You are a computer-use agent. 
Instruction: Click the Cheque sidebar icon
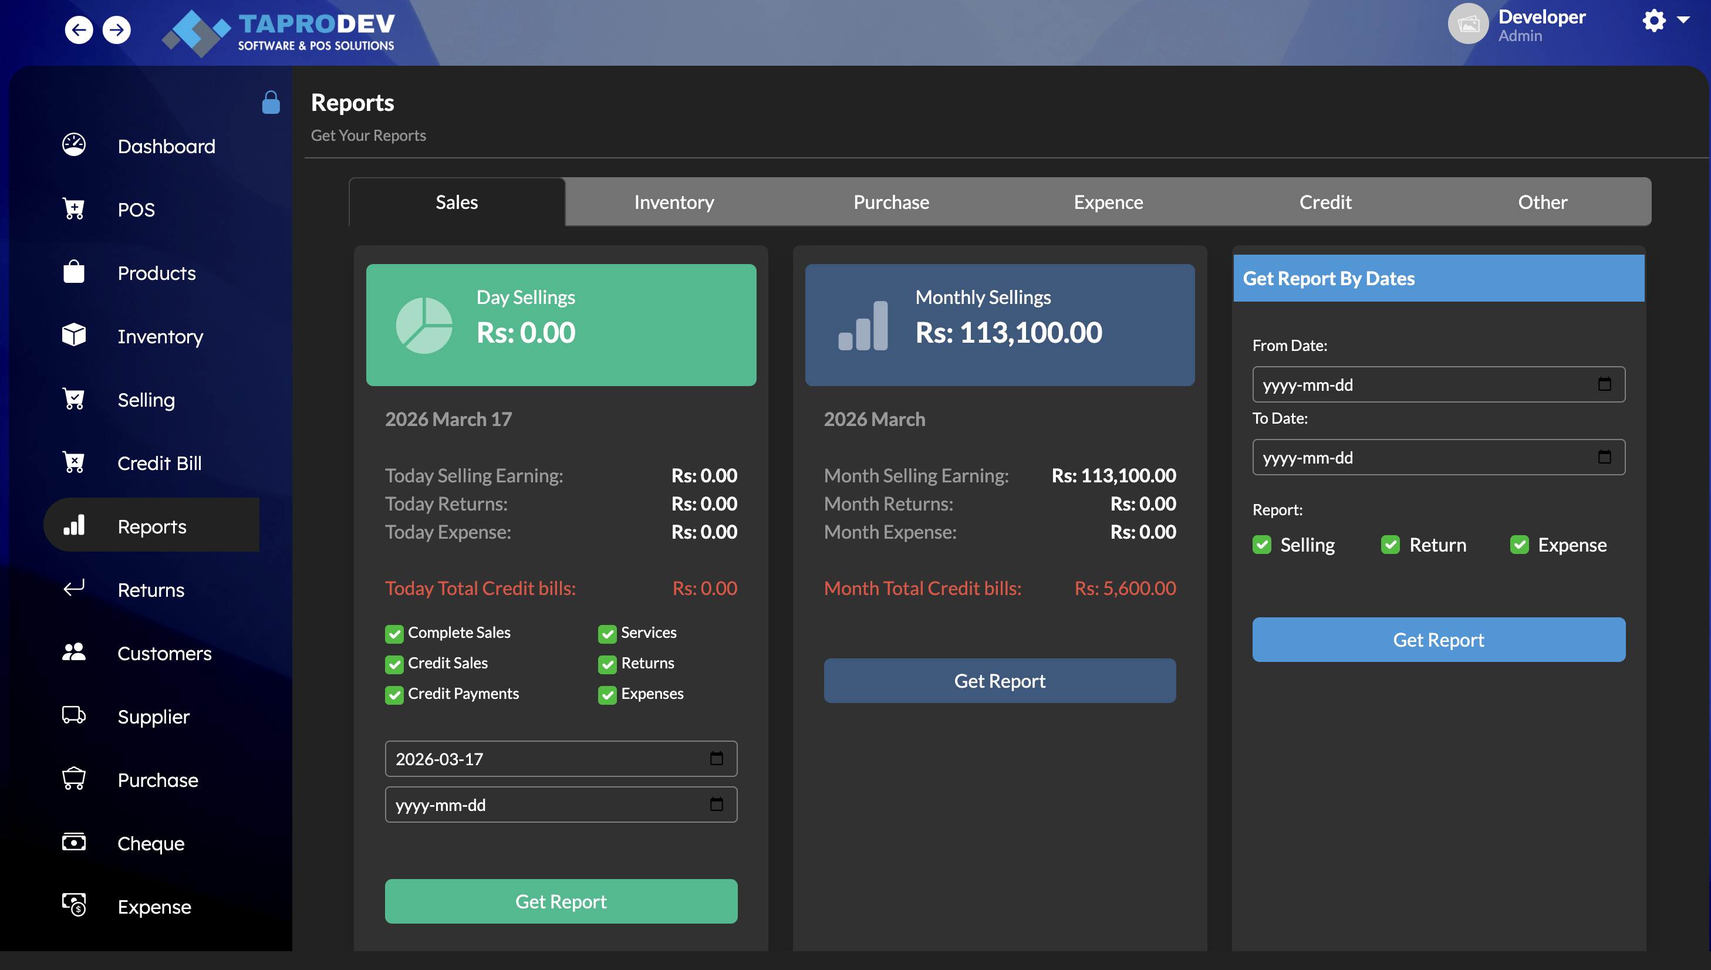pos(73,843)
